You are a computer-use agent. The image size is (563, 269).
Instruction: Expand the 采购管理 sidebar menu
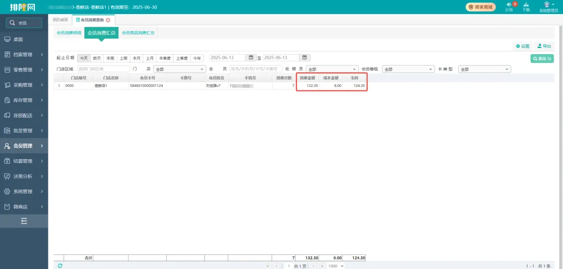click(x=24, y=85)
